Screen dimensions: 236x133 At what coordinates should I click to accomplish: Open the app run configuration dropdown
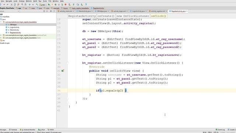[x=43, y=5]
